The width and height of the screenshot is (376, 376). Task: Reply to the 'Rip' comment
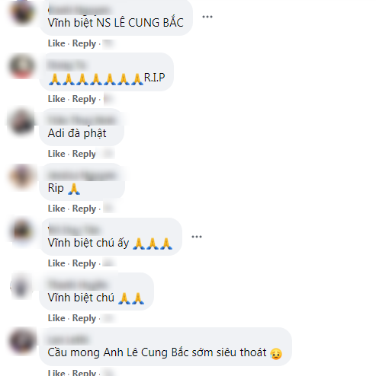[x=84, y=209]
